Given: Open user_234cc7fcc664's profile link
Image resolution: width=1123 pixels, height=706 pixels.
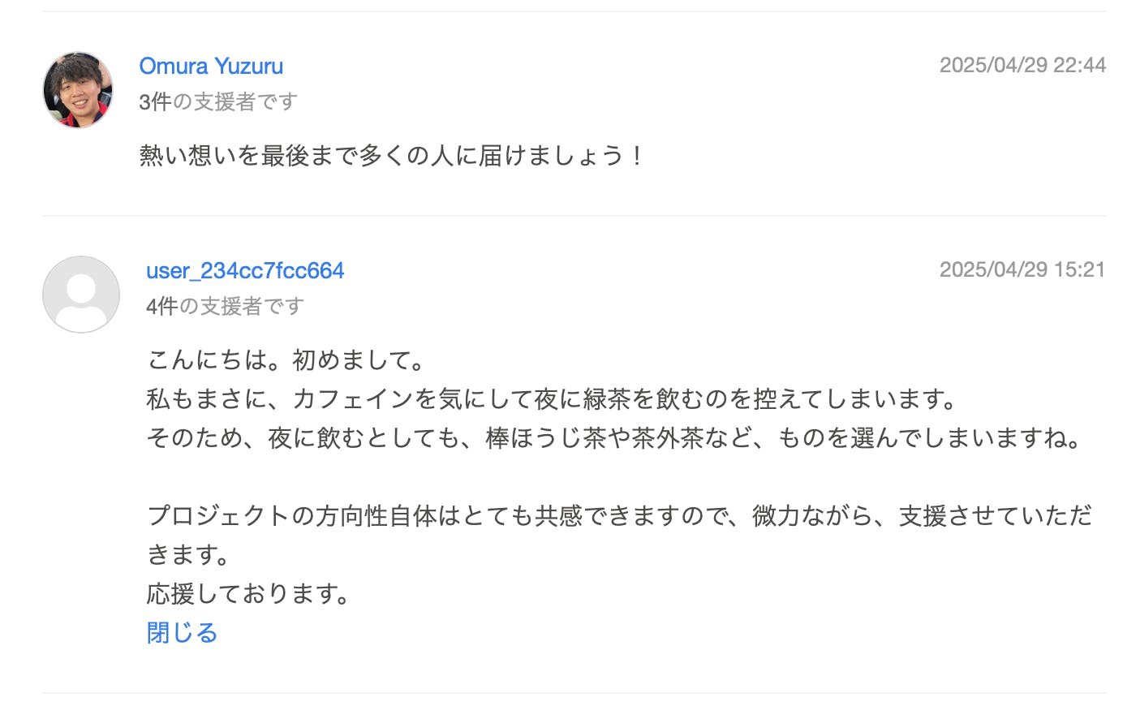Looking at the screenshot, I should 245,270.
